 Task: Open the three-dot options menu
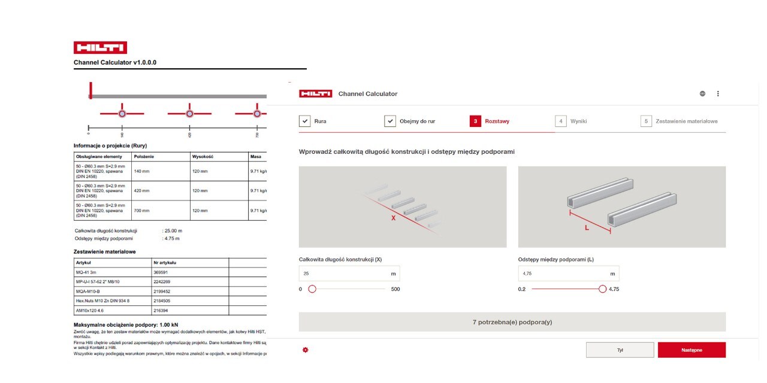(718, 94)
